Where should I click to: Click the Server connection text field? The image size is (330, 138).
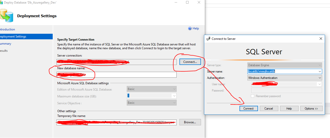(117, 62)
